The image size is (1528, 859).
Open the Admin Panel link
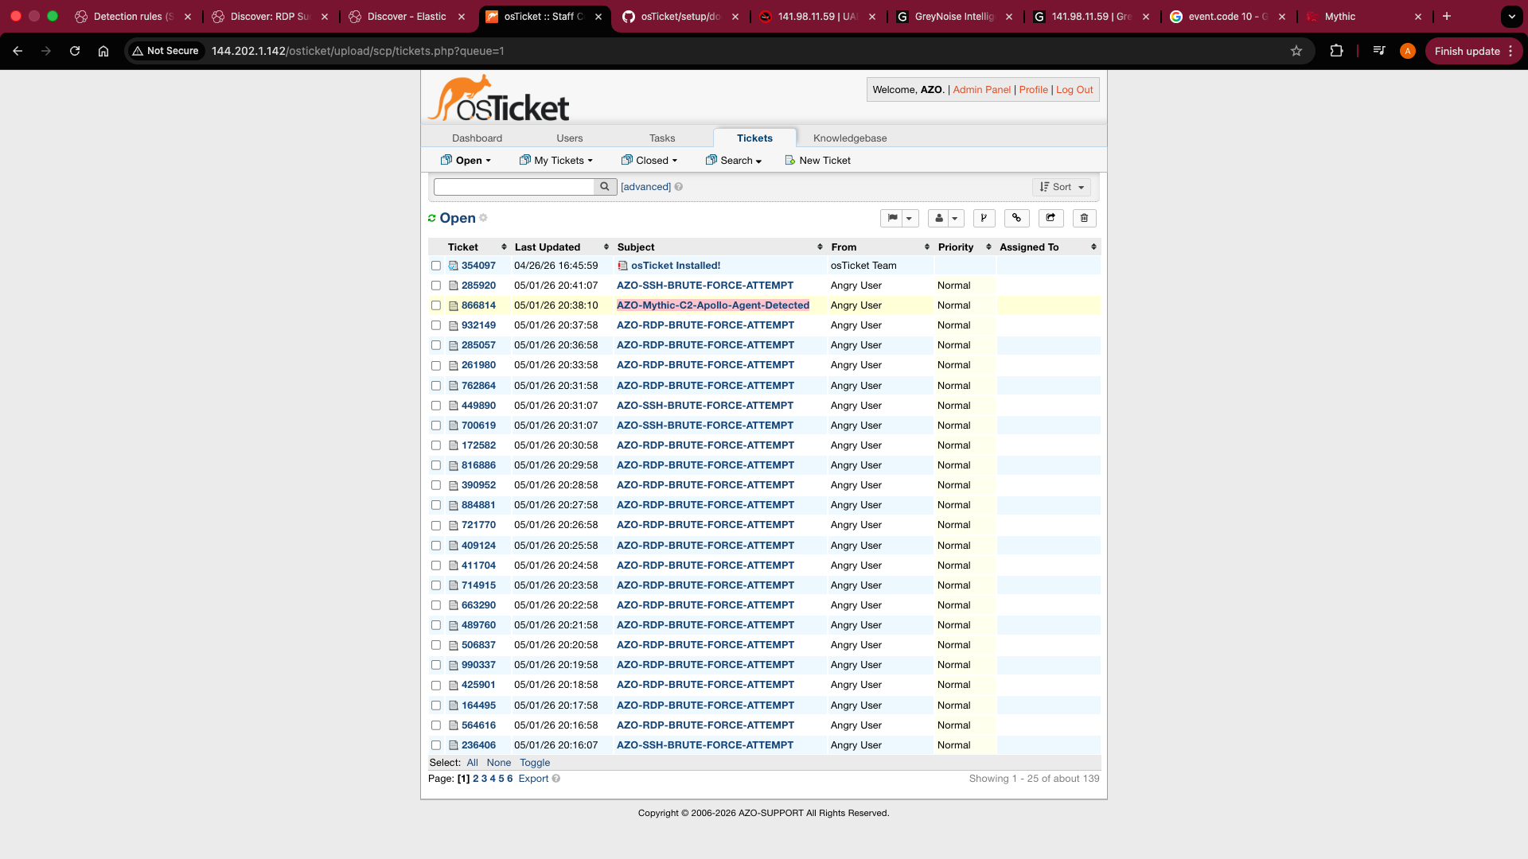point(981,90)
